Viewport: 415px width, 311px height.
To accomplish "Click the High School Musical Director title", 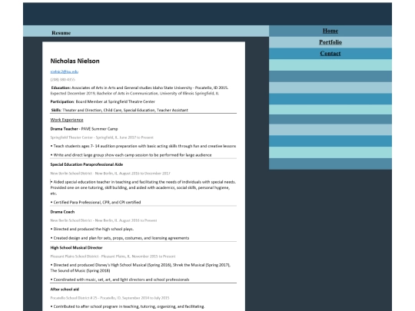I will (76, 248).
